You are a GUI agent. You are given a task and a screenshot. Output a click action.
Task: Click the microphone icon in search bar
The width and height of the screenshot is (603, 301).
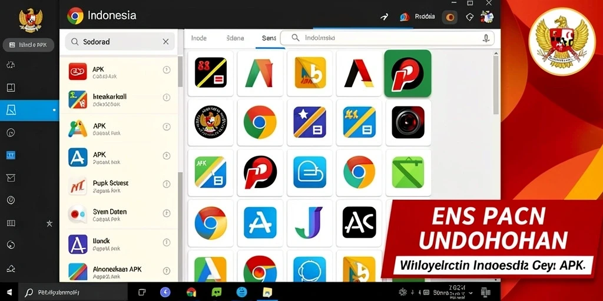[x=486, y=38]
